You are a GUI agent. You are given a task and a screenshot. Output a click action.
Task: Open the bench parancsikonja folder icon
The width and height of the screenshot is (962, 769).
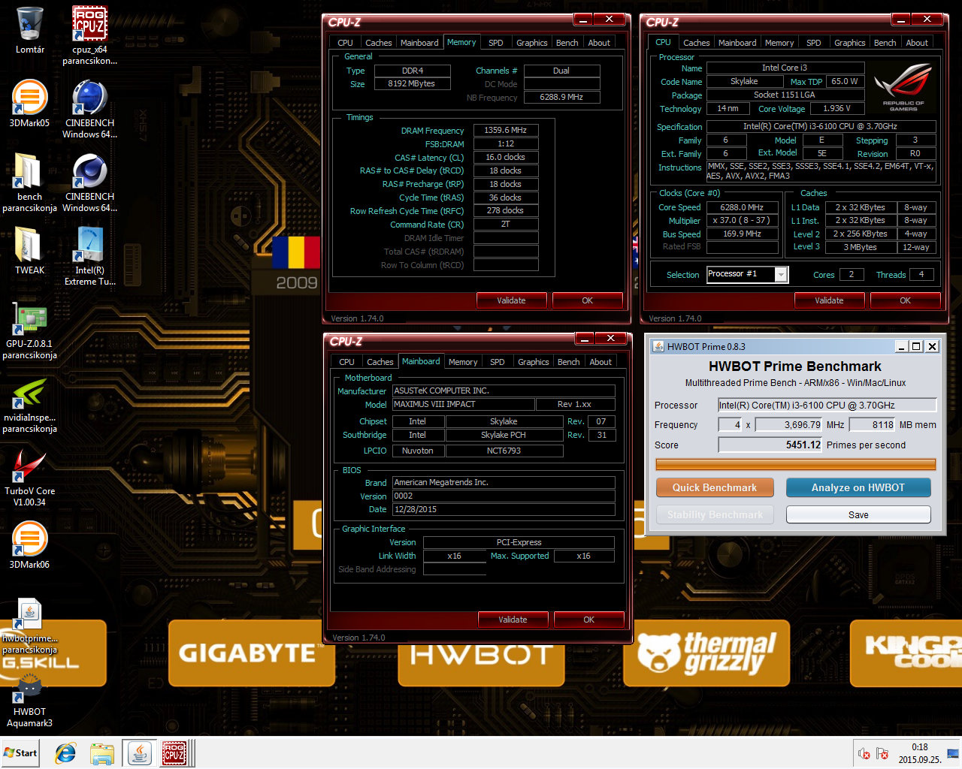29,171
